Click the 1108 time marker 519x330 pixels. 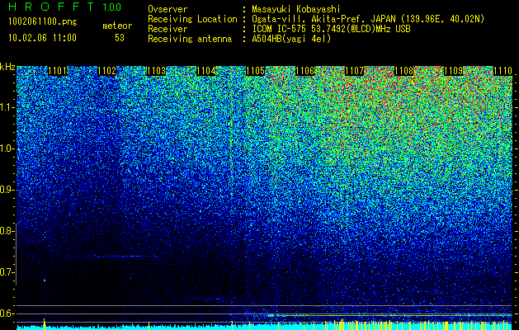404,71
